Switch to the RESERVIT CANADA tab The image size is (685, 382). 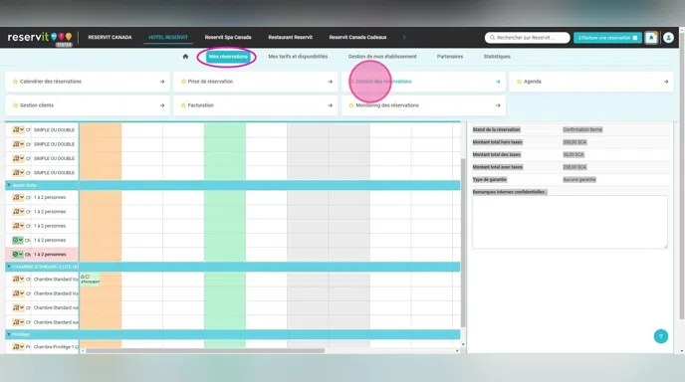tap(110, 38)
